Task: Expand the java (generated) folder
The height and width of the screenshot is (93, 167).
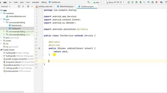Action: coord(1,37)
